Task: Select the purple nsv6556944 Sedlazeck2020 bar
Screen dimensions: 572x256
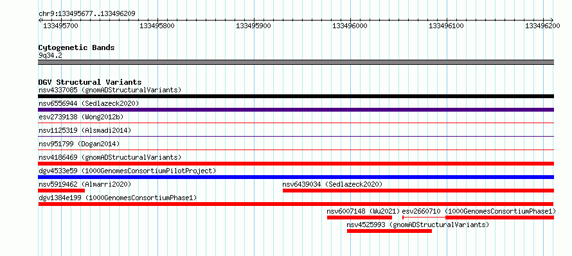Action: 296,110
